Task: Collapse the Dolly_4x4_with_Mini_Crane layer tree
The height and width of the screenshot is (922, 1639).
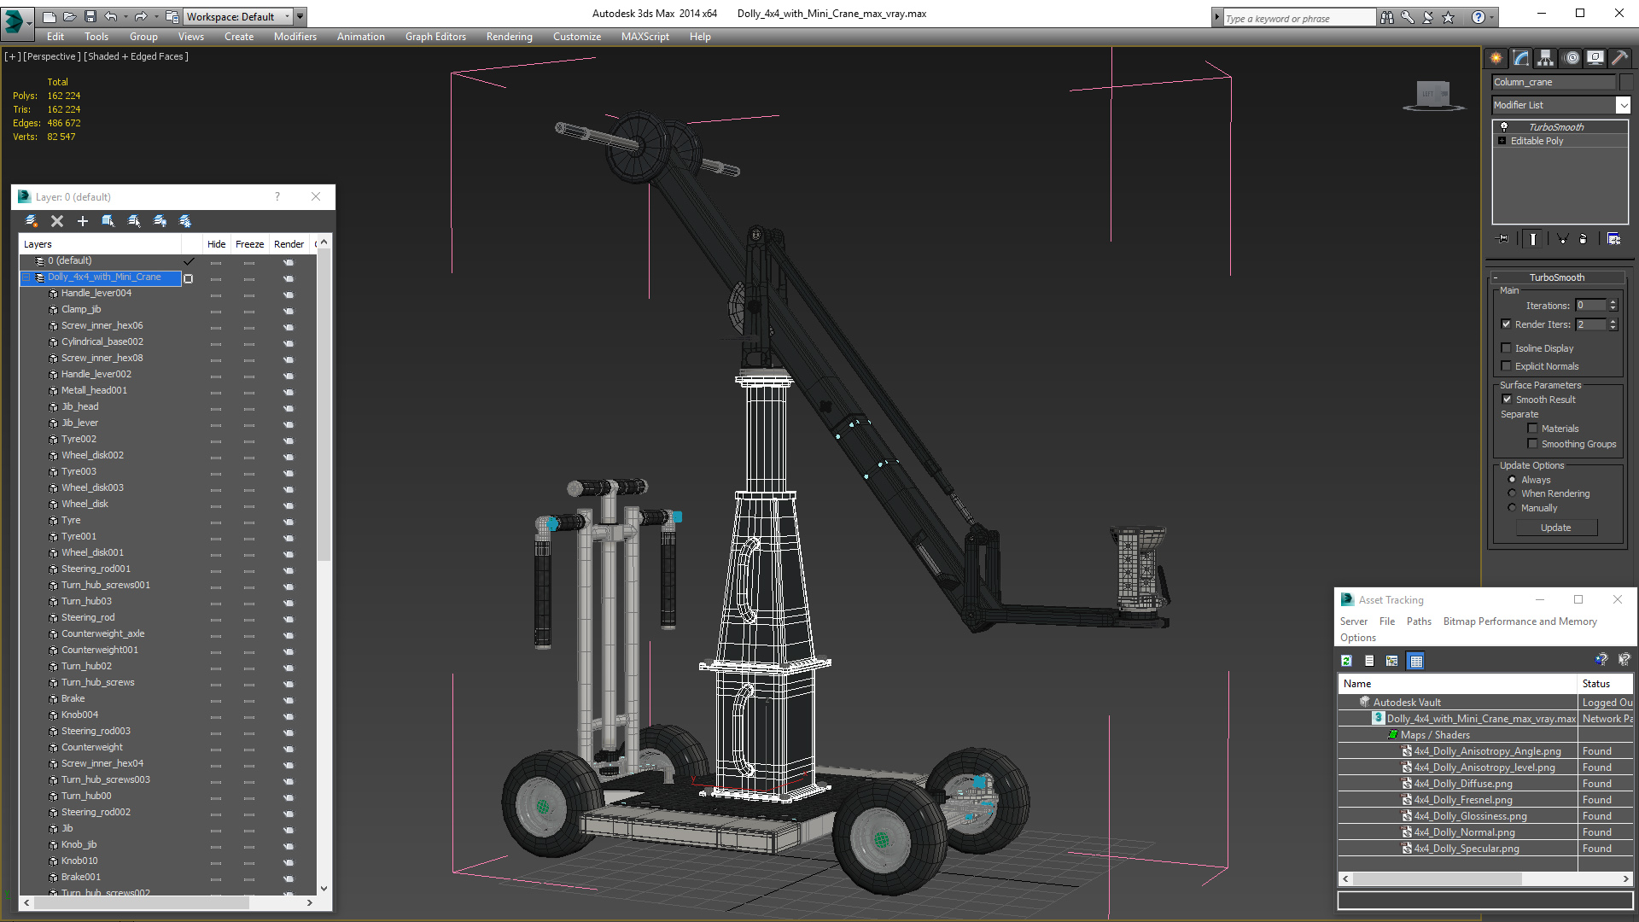Action: click(x=26, y=277)
